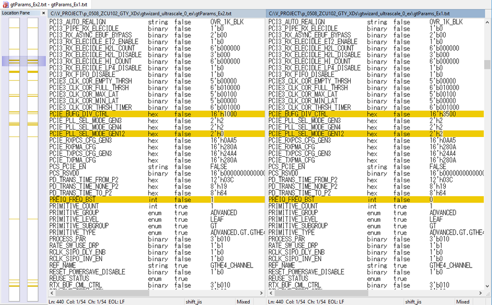The image size is (492, 305).
Task: Click the right pane header path gtParams_Ex1.txt
Action: coord(359,13)
